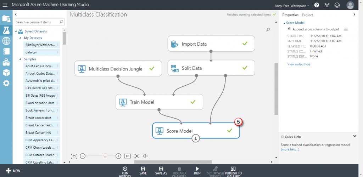Click the Run History toolbar button

coord(125,172)
